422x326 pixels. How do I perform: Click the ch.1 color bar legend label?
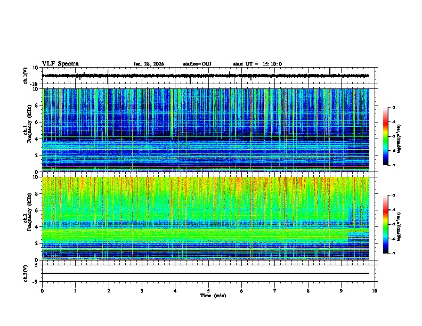click(399, 139)
